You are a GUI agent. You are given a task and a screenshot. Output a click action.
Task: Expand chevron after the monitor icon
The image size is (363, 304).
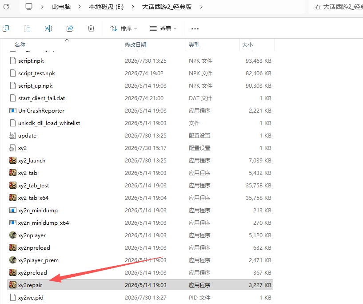(x=42, y=7)
